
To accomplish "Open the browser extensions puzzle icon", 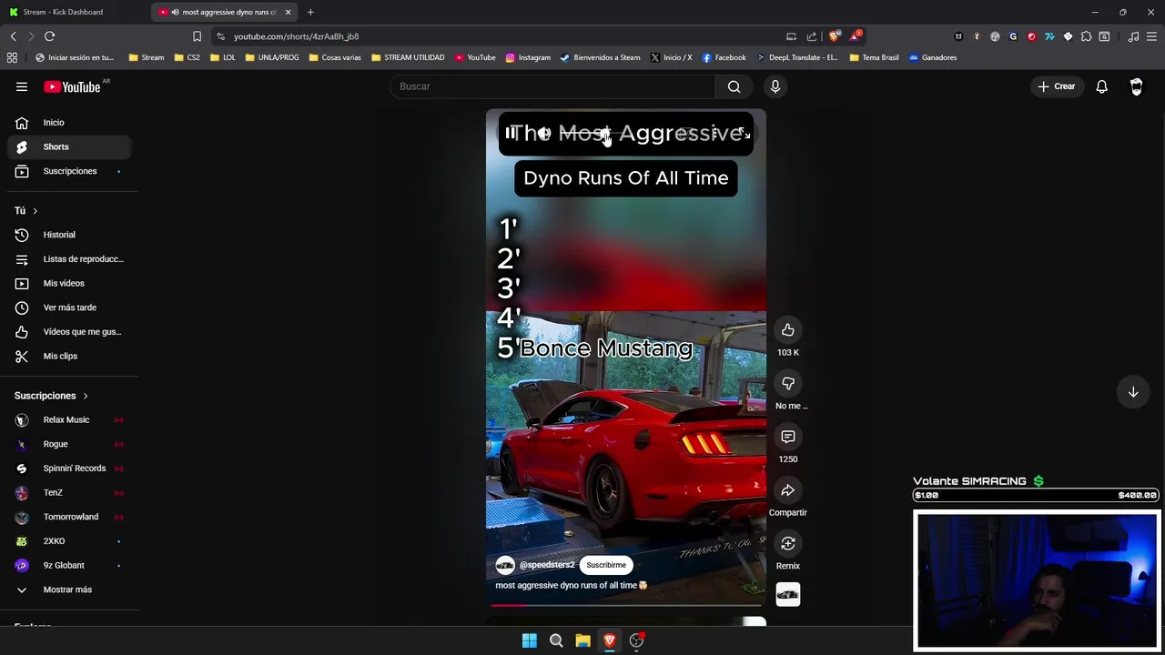I will pyautogui.click(x=1086, y=36).
